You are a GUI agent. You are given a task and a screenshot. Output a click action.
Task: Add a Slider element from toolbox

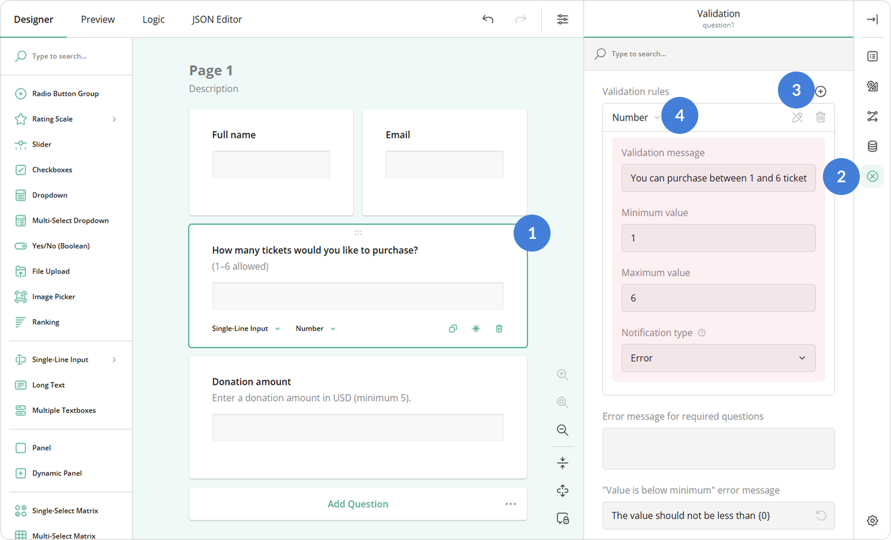[x=42, y=144]
